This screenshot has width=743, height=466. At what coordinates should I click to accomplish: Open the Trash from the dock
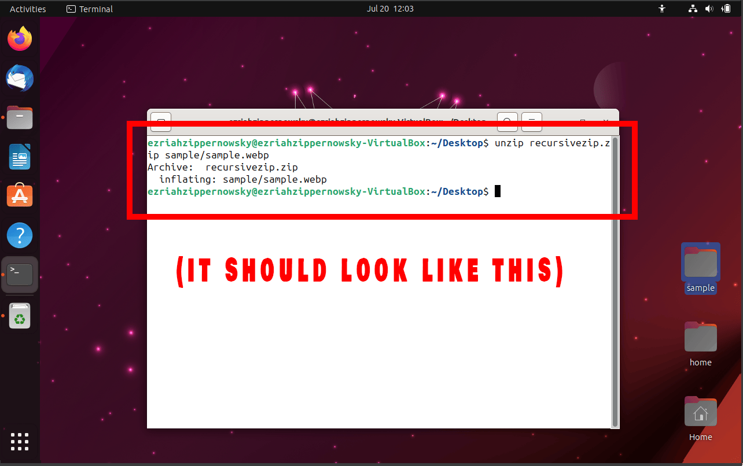(19, 316)
